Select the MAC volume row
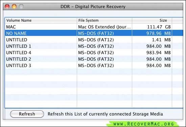The image size is (186, 127). click(94, 27)
